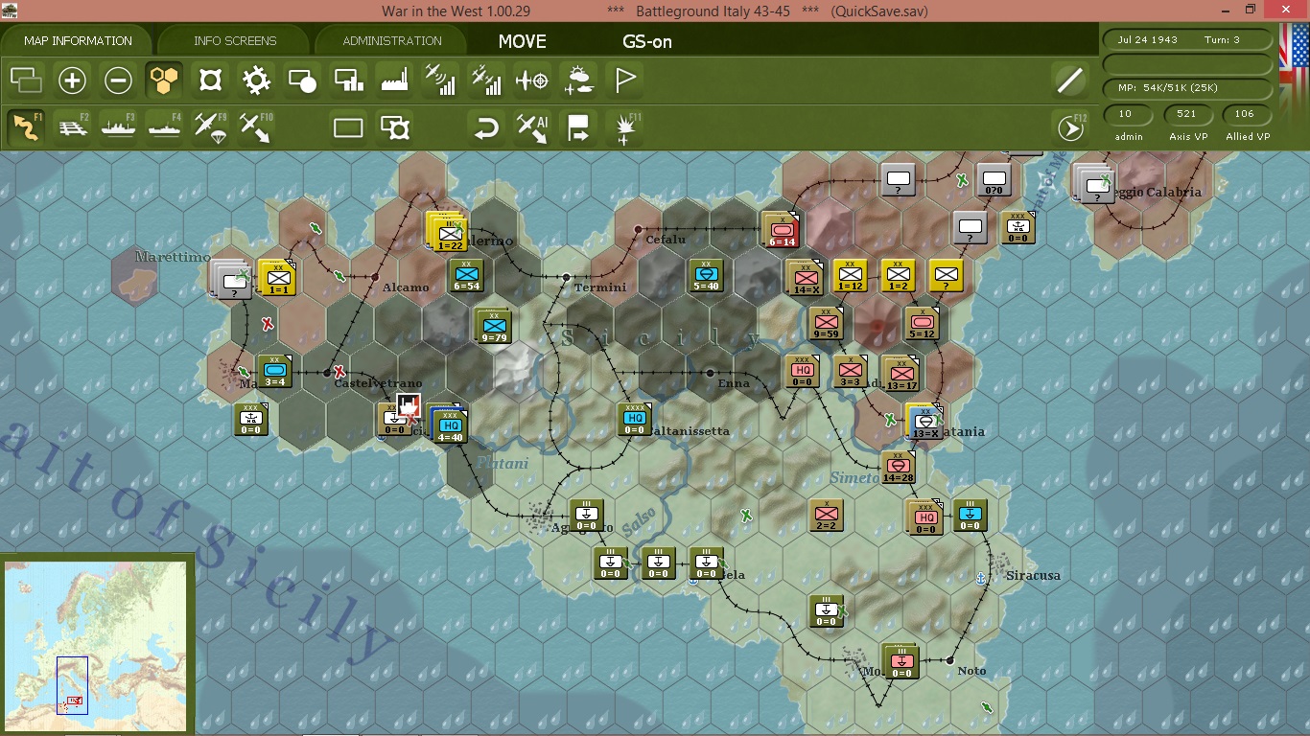Screen dimensions: 1310x736
Task: Toggle the unit counter frame icon
Action: pyautogui.click(x=210, y=80)
